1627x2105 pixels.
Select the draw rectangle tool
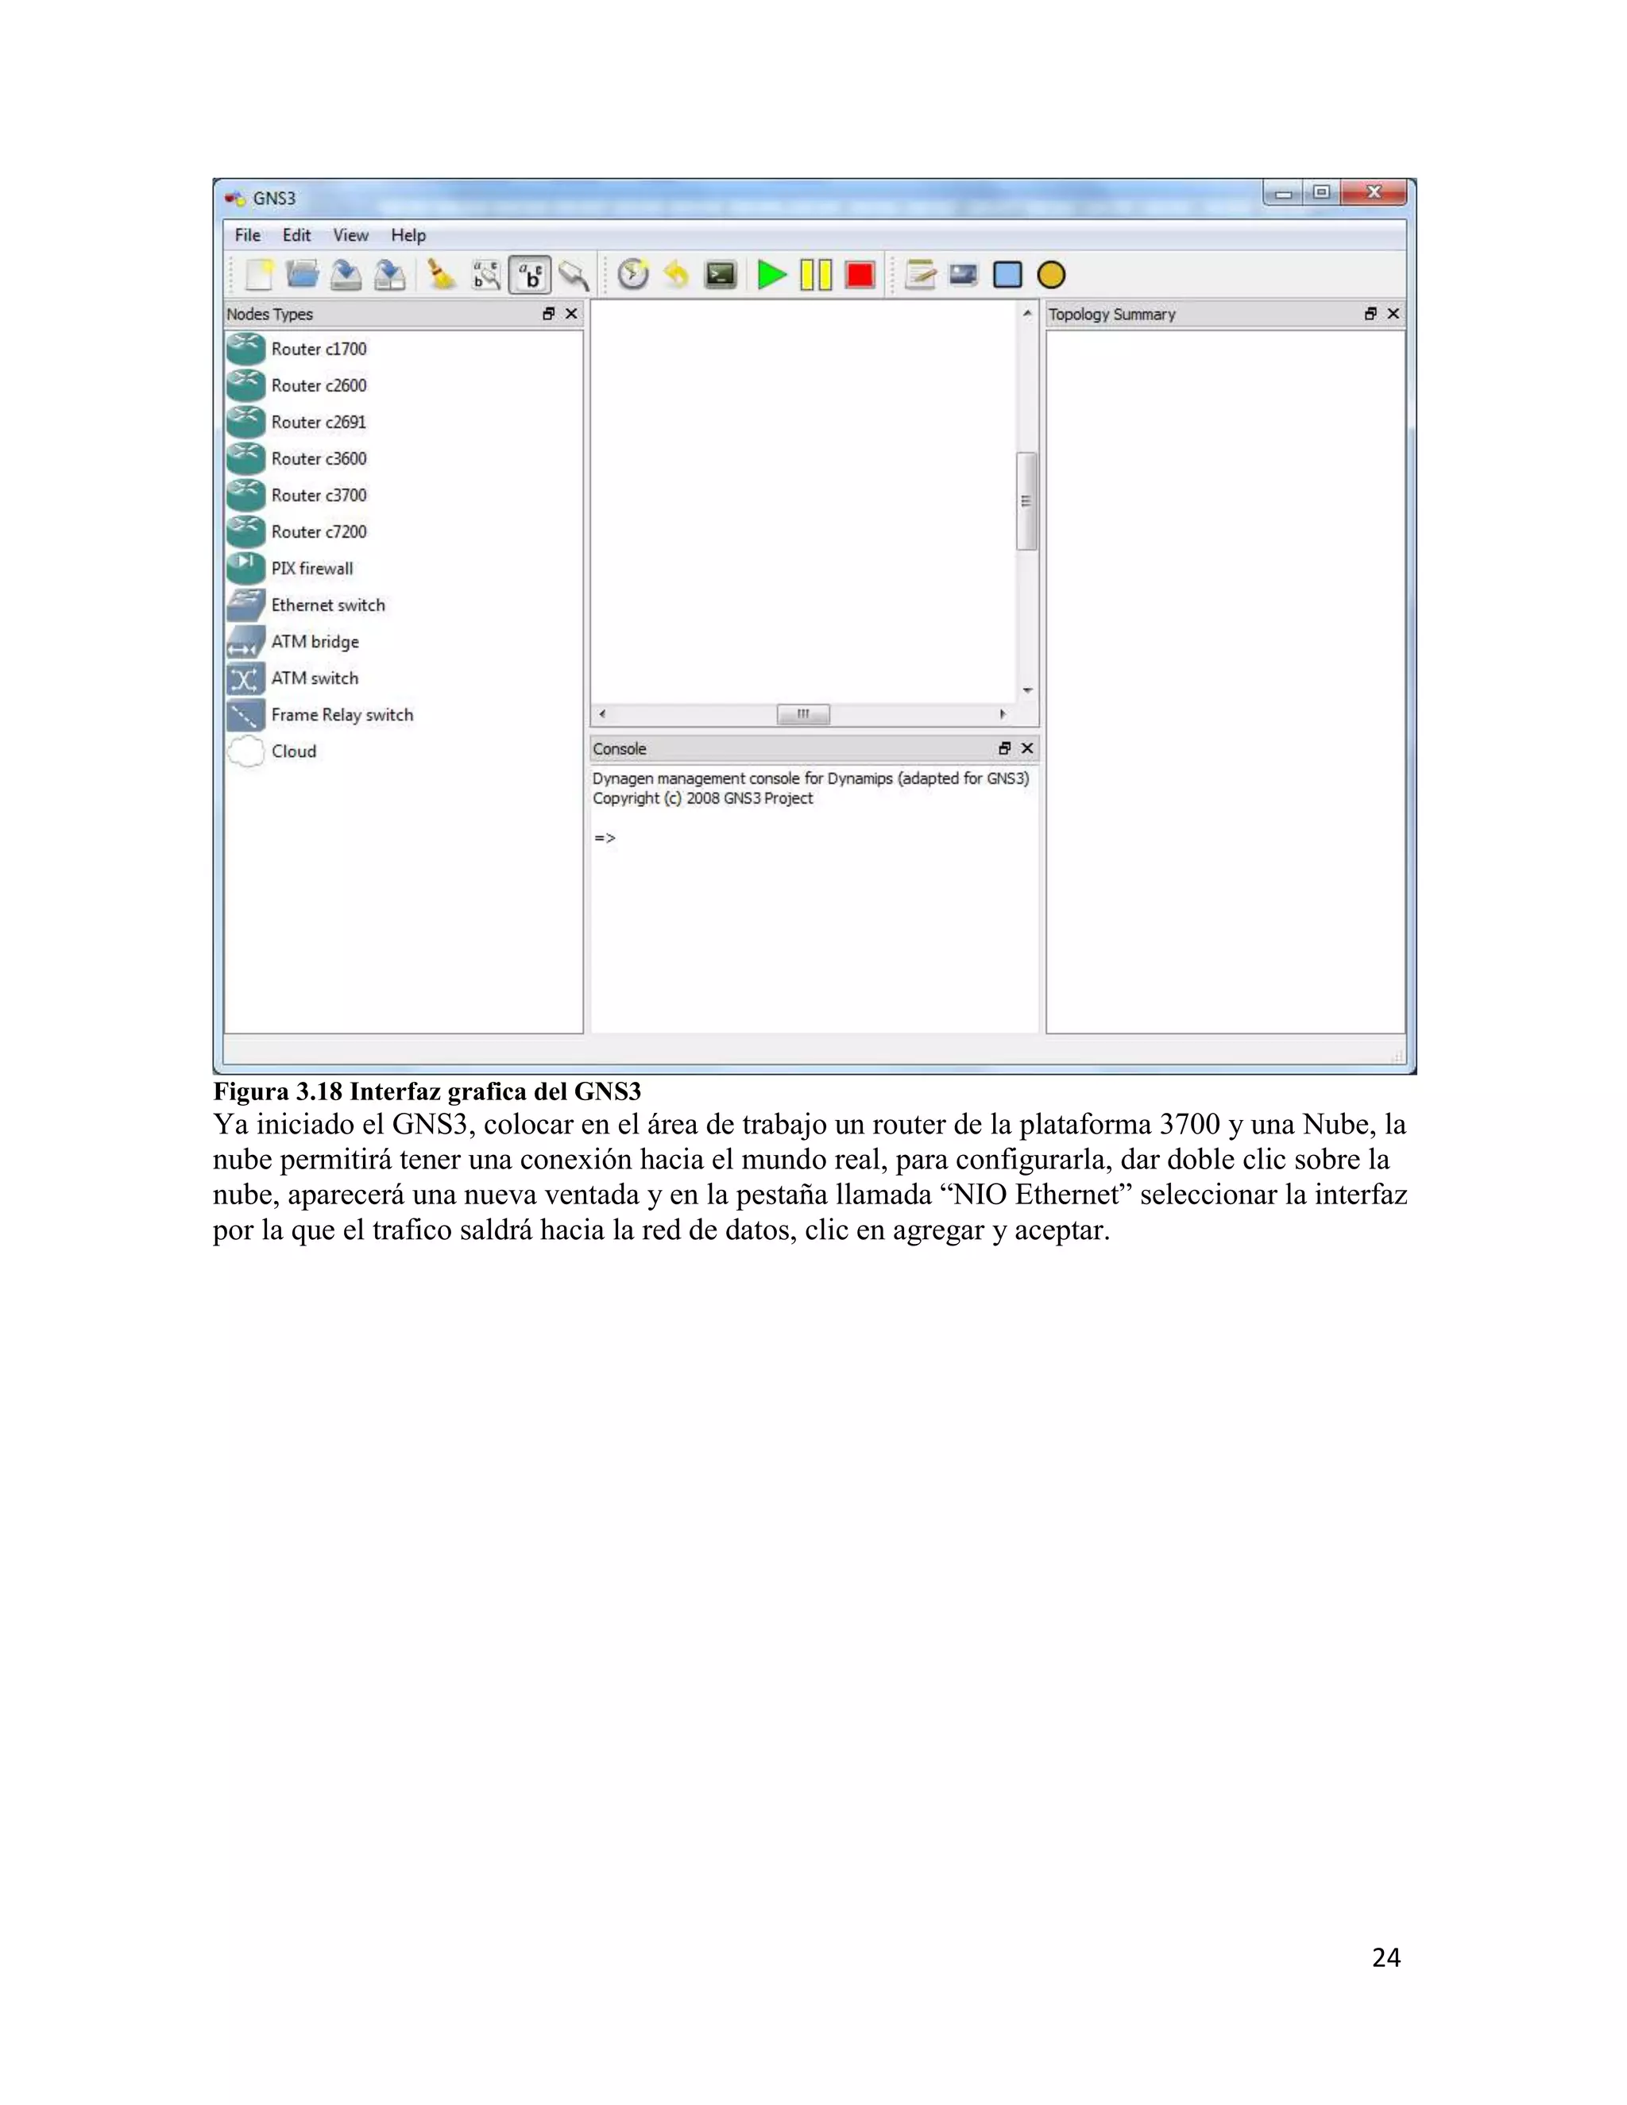(x=1007, y=276)
